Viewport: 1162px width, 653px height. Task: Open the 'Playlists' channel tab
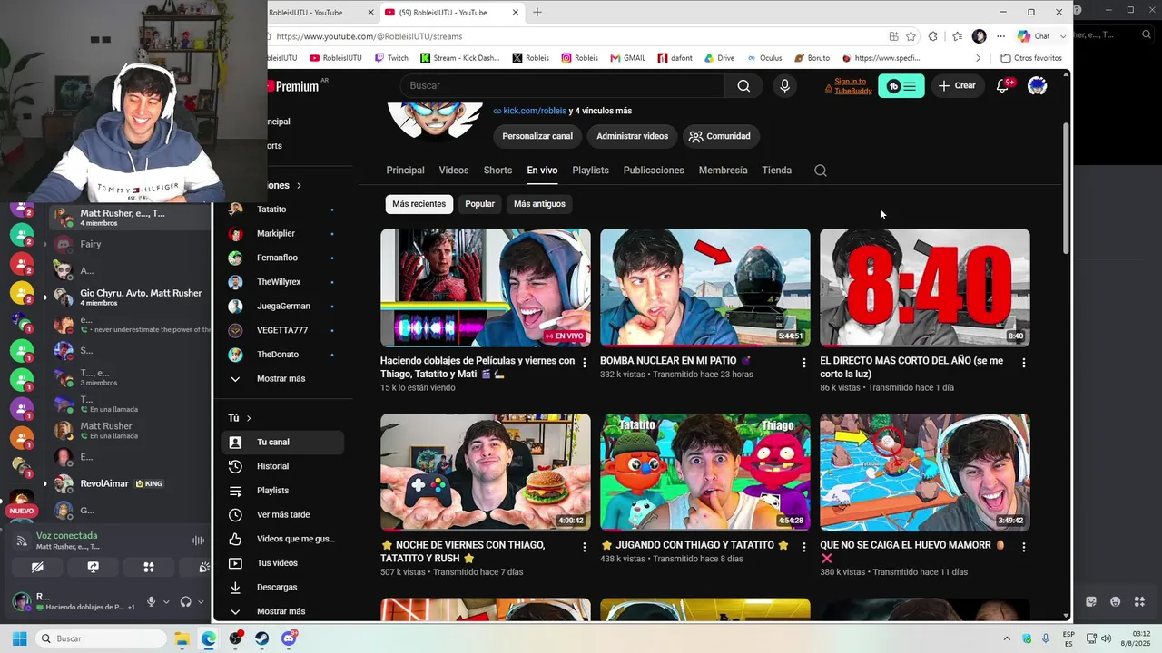click(590, 171)
